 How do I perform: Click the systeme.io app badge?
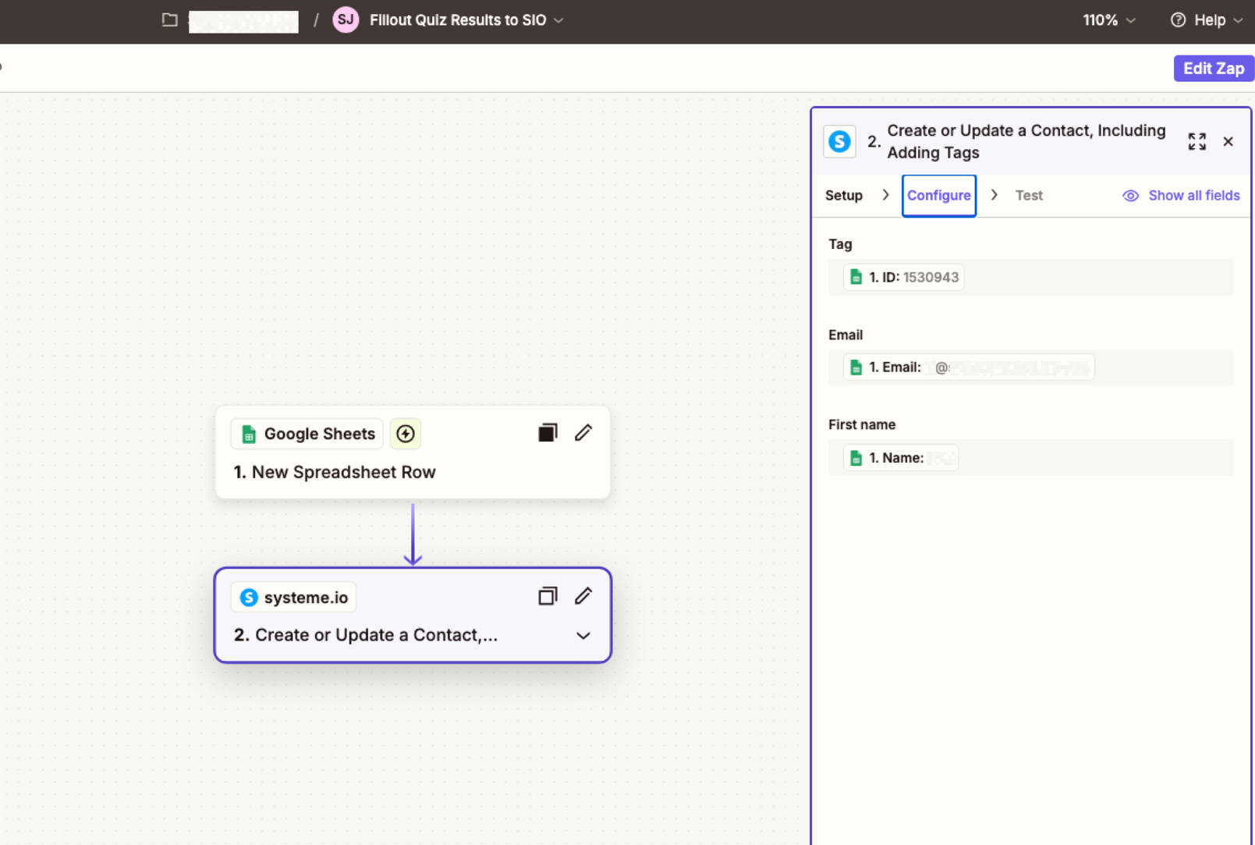[x=294, y=598]
